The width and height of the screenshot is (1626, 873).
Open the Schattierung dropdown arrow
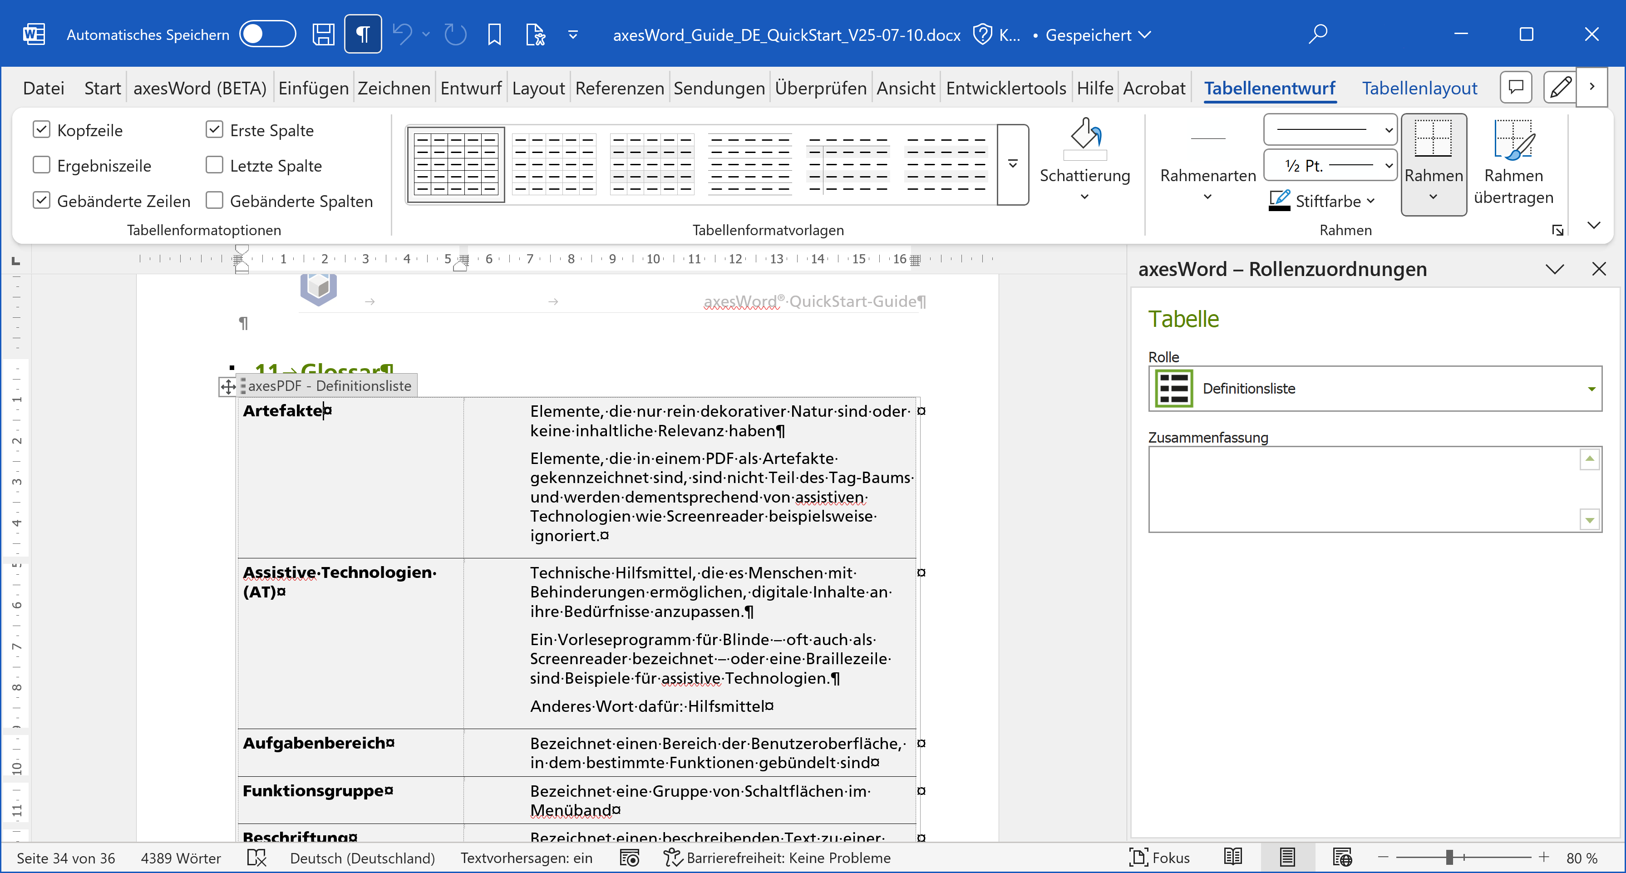1084,197
